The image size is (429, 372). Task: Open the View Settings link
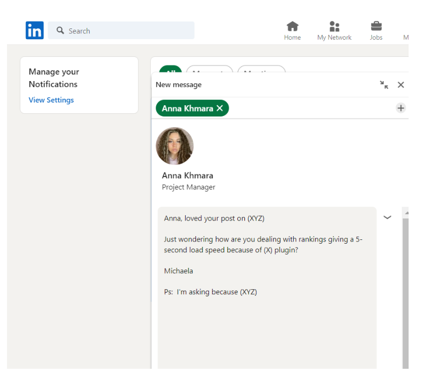click(51, 100)
